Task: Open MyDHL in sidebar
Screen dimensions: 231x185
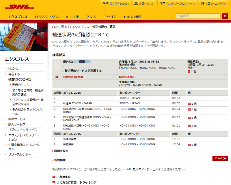Action: point(13,69)
